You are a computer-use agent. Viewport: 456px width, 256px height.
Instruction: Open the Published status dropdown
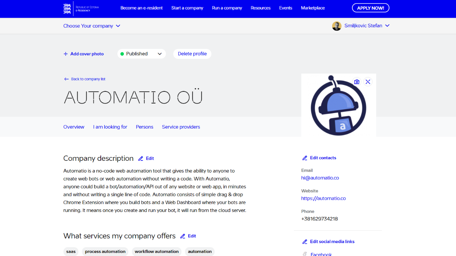141,54
